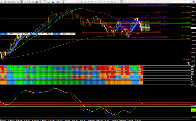Image resolution: width=196 pixels, height=121 pixels.
Task: Click the 0.685 Fibonacci ratio button
Action: pos(11,34)
